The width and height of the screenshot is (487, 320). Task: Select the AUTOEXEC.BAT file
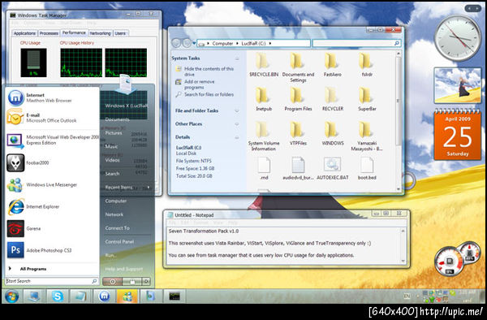click(x=332, y=168)
